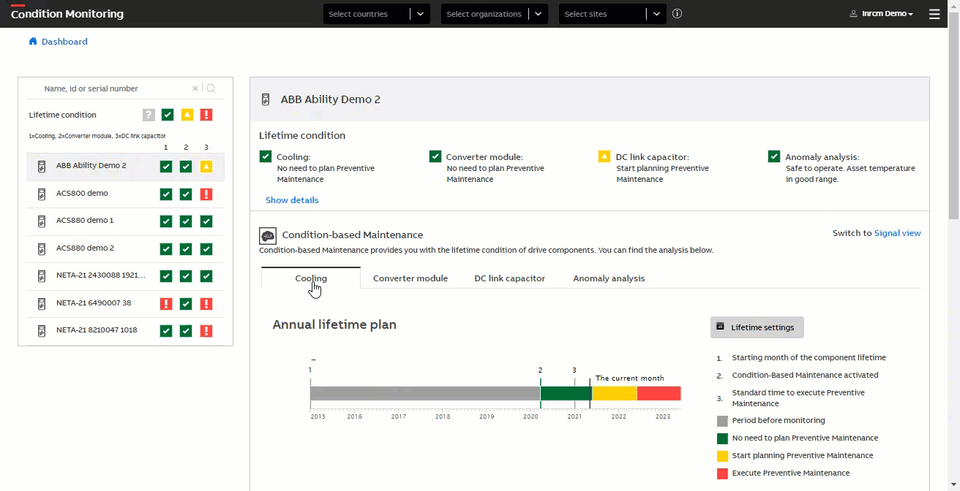This screenshot has height=491, width=960.
Task: Toggle the unknown (question mark) lifetime filter
Action: point(149,115)
